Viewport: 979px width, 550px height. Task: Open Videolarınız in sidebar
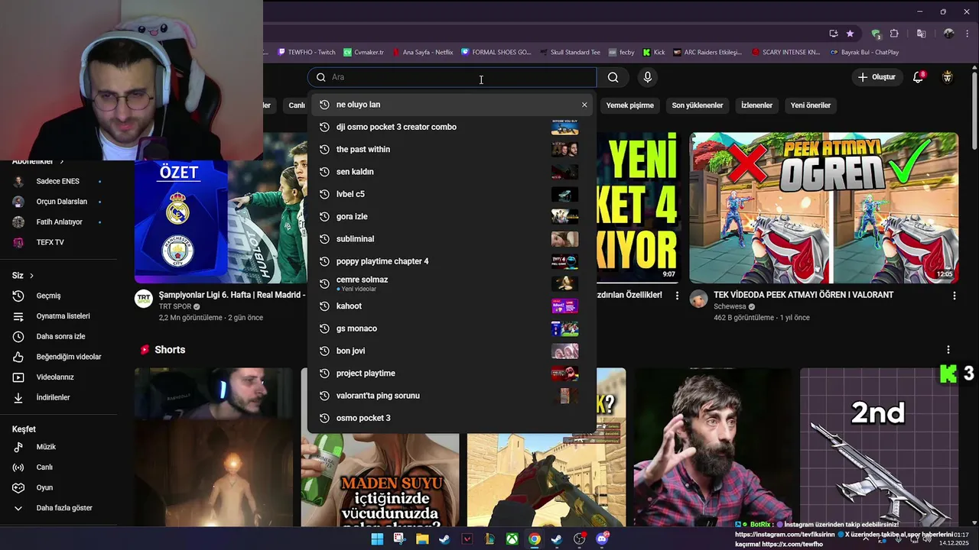[x=55, y=377]
